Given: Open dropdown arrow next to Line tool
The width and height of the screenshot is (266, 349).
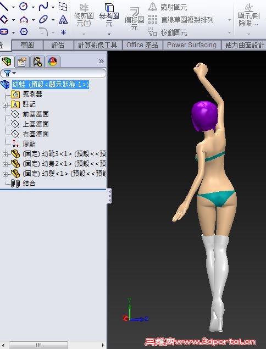Looking at the screenshot, I should pos(13,7).
